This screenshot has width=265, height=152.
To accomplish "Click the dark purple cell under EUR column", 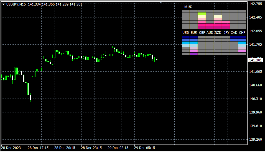I will tap(194, 54).
